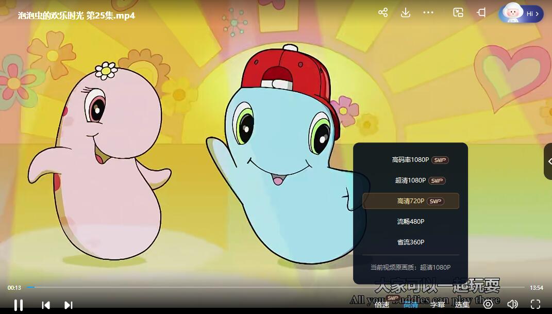Choose the highlighted 高清720P quality option

pos(410,201)
